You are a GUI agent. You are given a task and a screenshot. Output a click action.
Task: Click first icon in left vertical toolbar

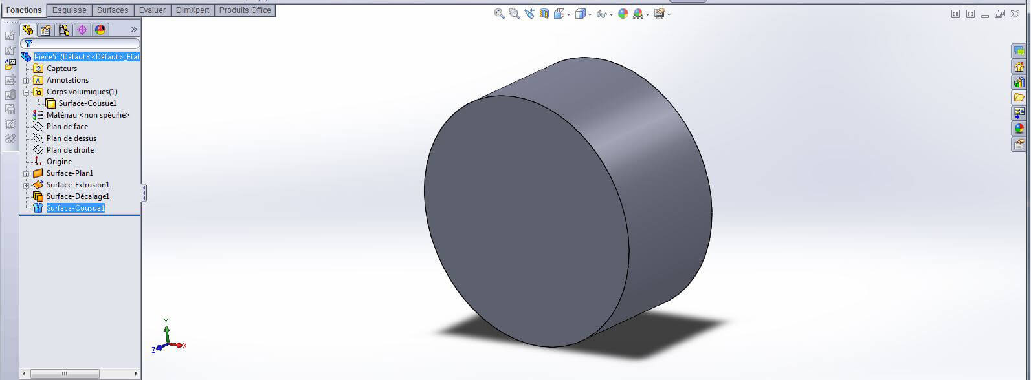tap(10, 36)
